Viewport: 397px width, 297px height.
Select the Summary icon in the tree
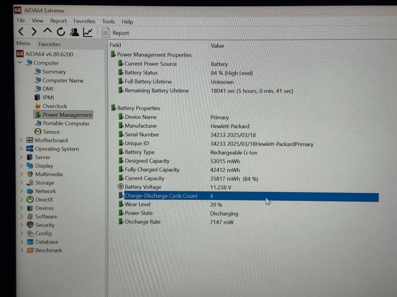[x=38, y=71]
